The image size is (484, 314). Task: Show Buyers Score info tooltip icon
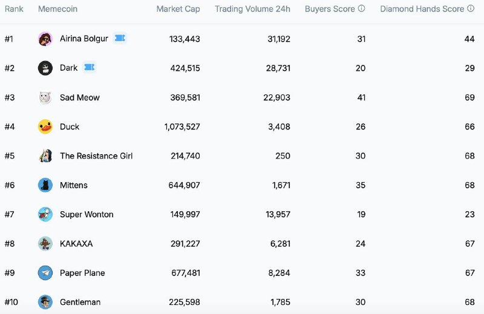pos(361,8)
